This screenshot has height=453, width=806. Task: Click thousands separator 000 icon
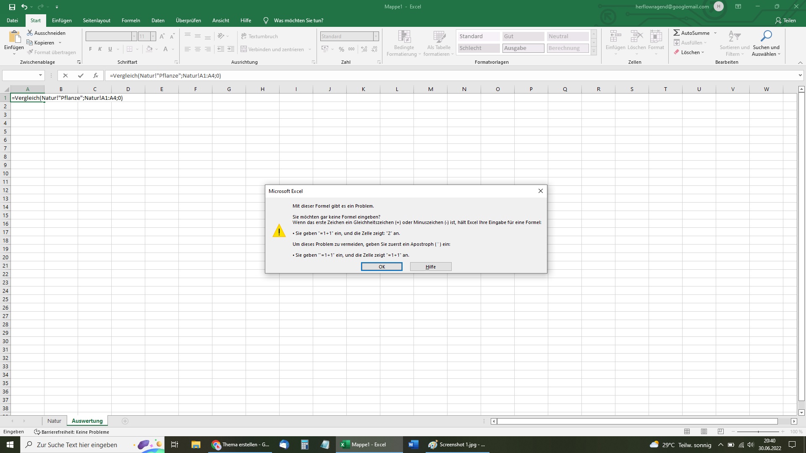point(351,49)
